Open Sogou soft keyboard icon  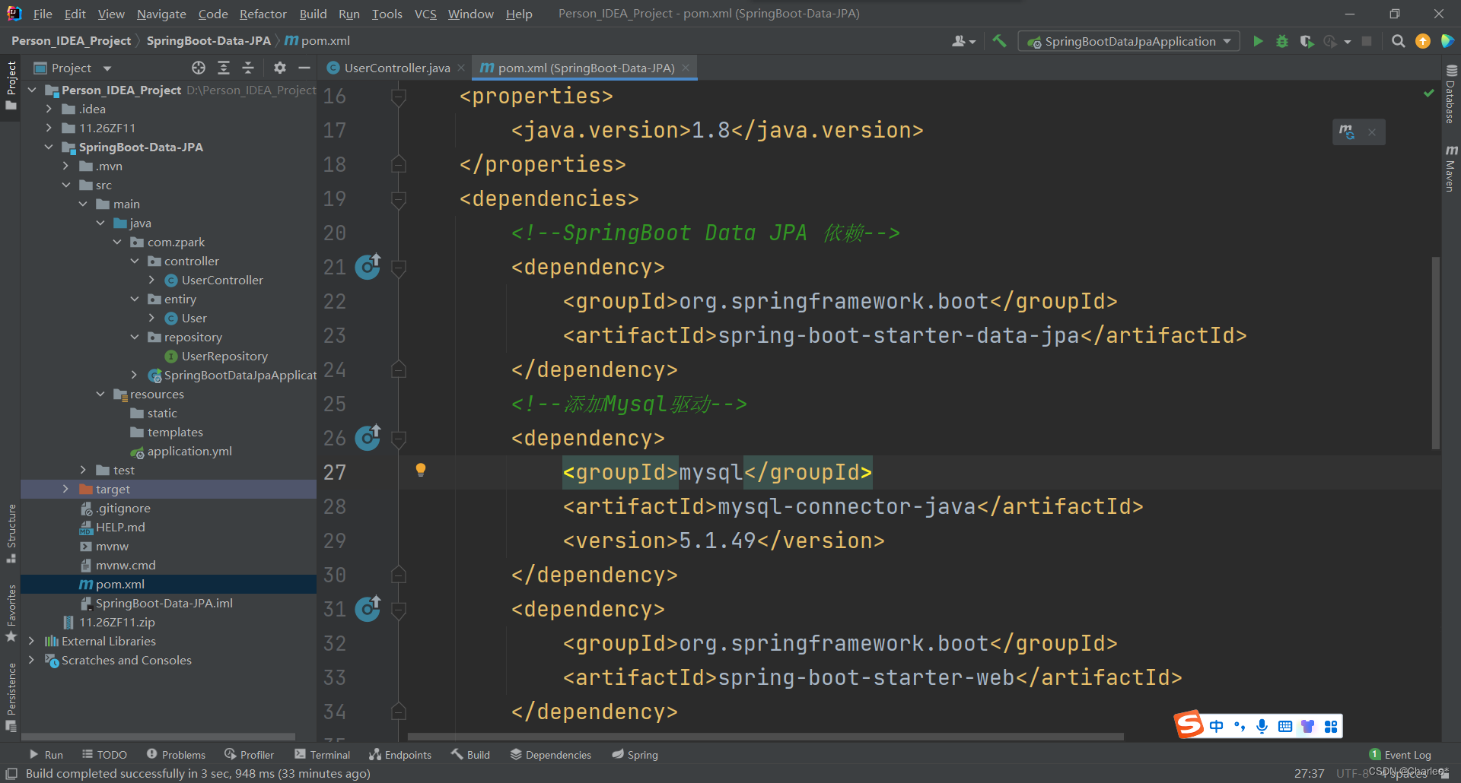1285,726
